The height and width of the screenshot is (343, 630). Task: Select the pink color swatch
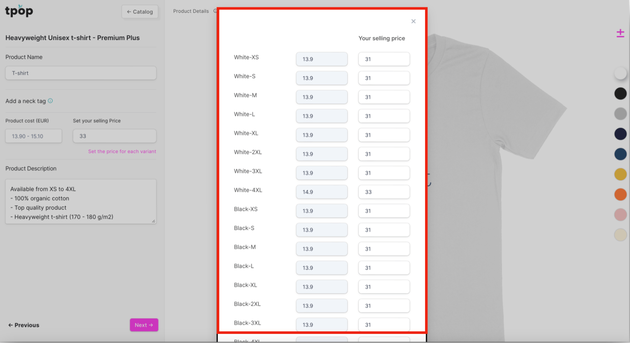(620, 214)
